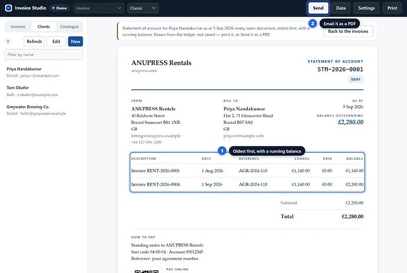The height and width of the screenshot is (273, 407).
Task: Click the Send button
Action: [x=319, y=8]
